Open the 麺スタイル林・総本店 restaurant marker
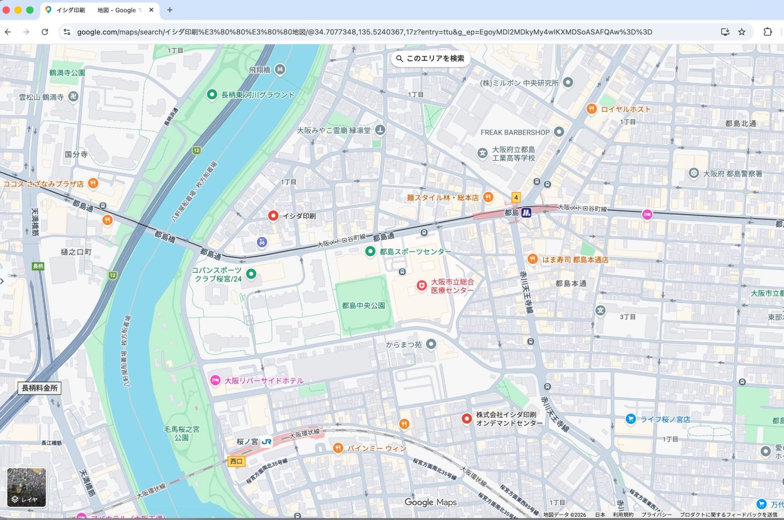This screenshot has height=520, width=784. (x=488, y=197)
